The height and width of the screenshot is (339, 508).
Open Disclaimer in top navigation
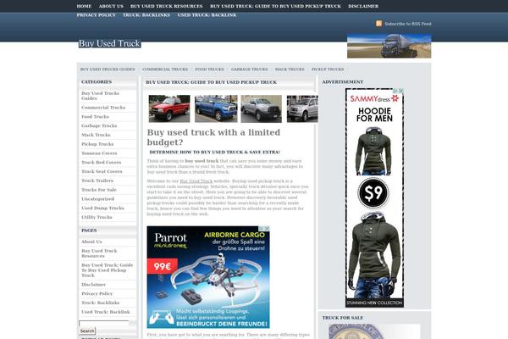[363, 6]
